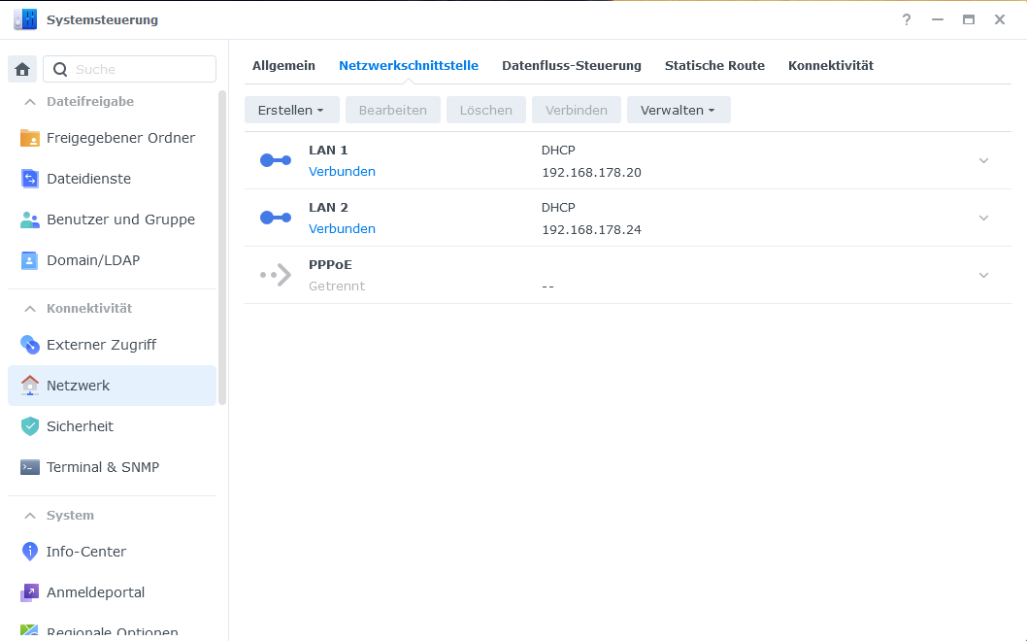Click the Löschen button
The width and height of the screenshot is (1027, 641).
point(486,110)
